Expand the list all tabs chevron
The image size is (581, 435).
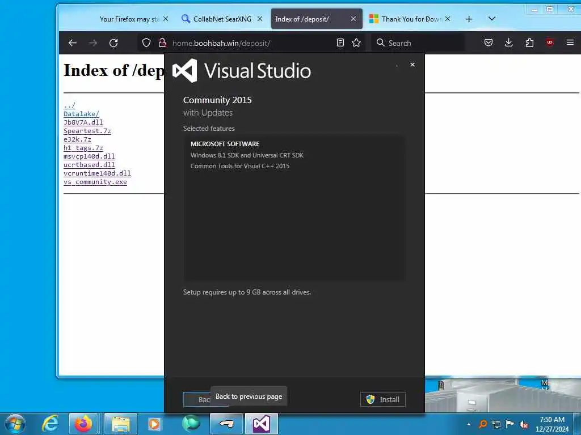tap(492, 19)
